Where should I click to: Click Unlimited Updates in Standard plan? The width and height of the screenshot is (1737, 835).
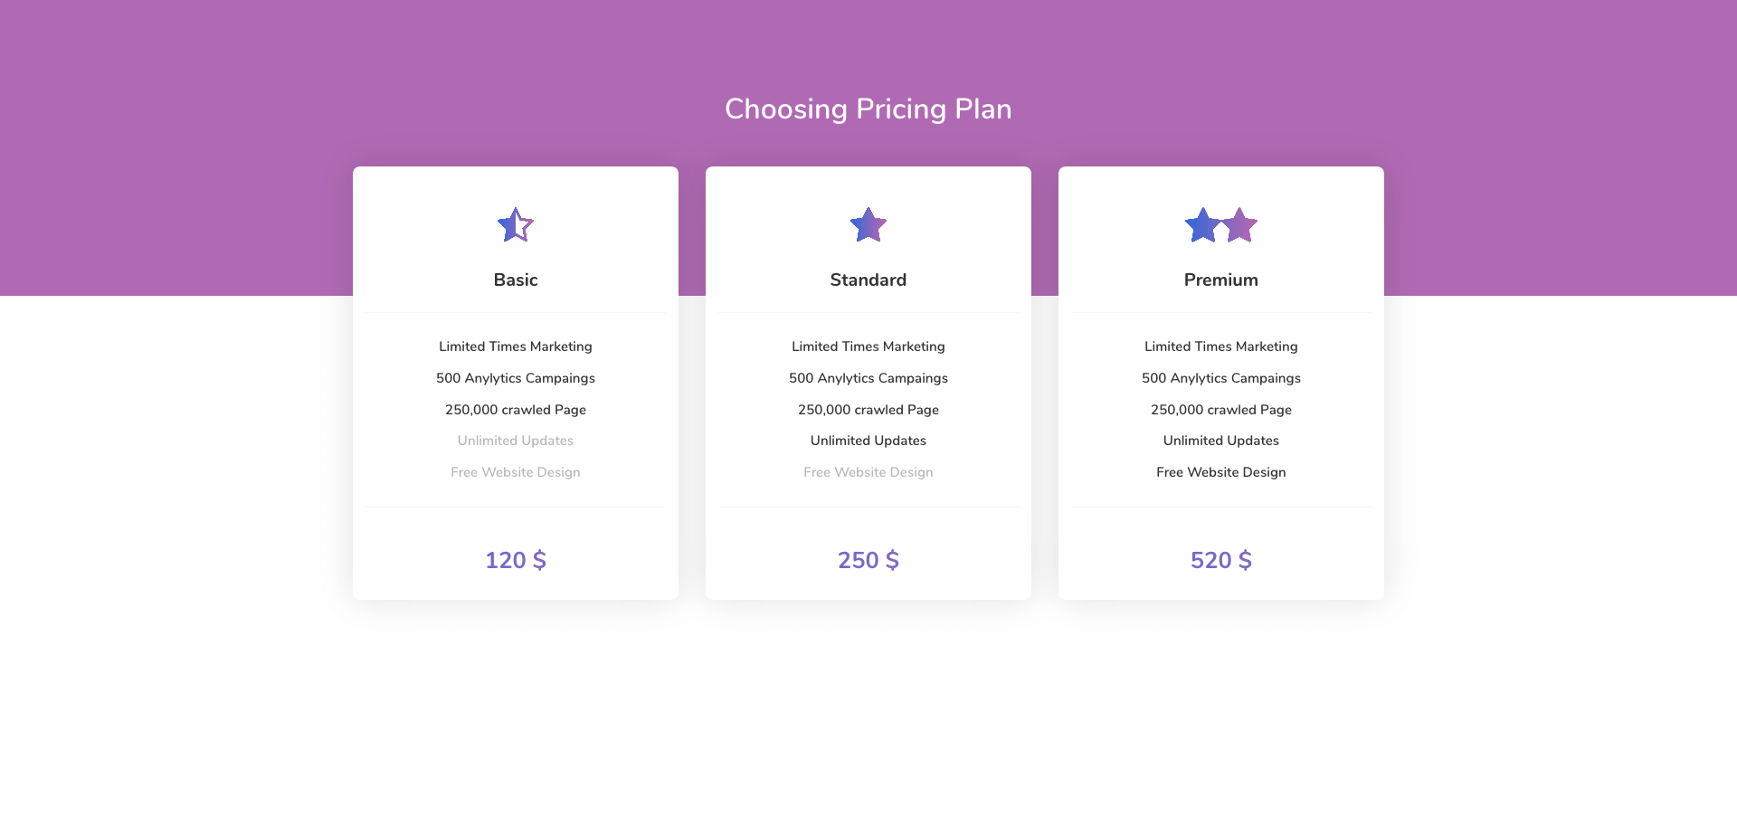[x=868, y=441]
